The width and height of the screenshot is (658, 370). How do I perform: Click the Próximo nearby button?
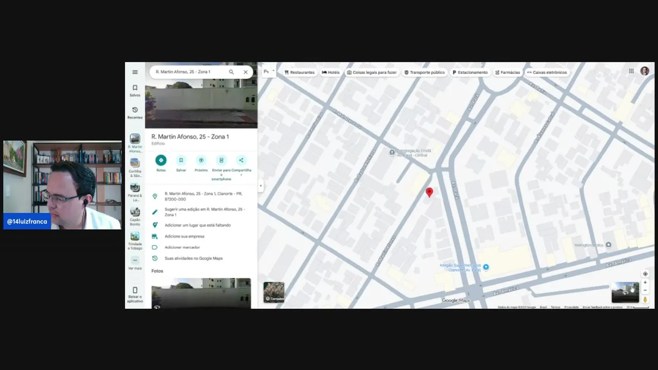point(201,160)
